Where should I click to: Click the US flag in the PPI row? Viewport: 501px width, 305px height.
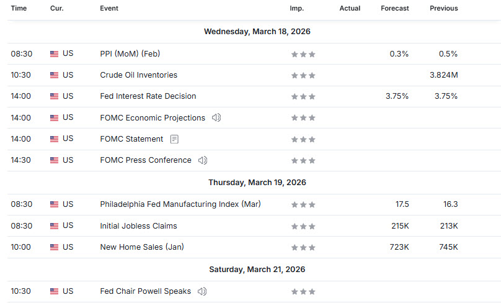tap(55, 54)
